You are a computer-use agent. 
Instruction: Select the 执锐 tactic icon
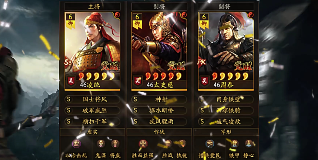[x=182, y=144]
